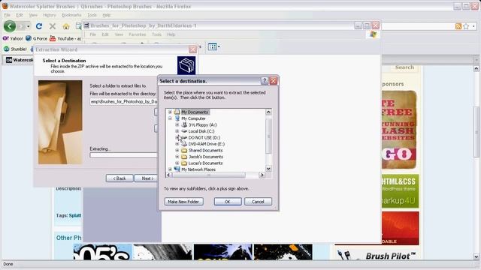Click the tree scroll down arrow
Screen dimensions: 481x270
tap(268, 168)
